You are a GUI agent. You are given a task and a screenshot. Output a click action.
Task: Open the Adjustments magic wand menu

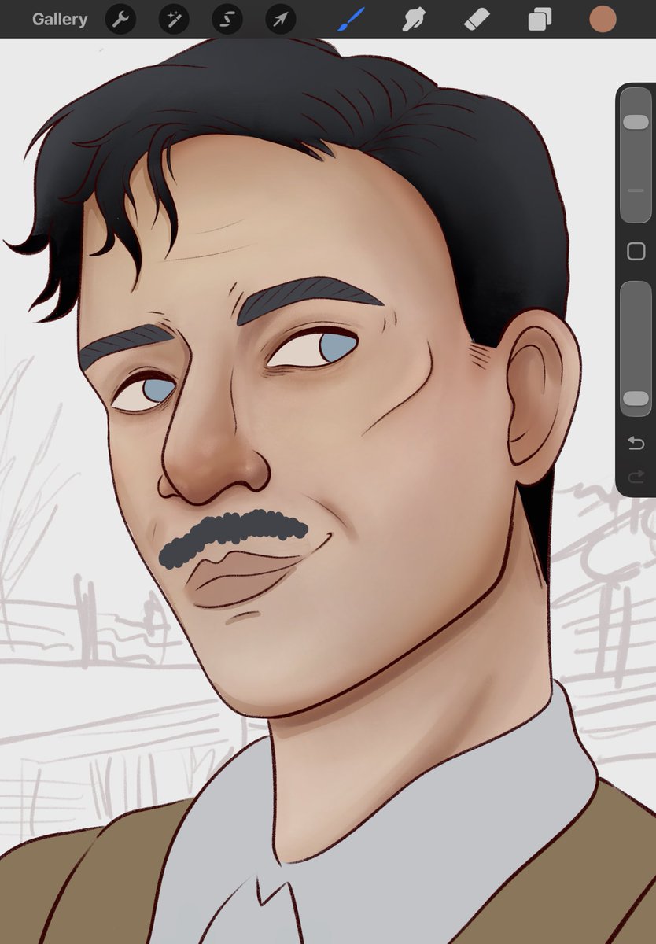click(174, 20)
